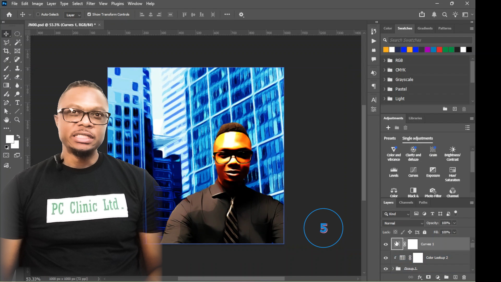Click the layer mask icon in Layers panel
501x282 pixels.
(x=428, y=277)
